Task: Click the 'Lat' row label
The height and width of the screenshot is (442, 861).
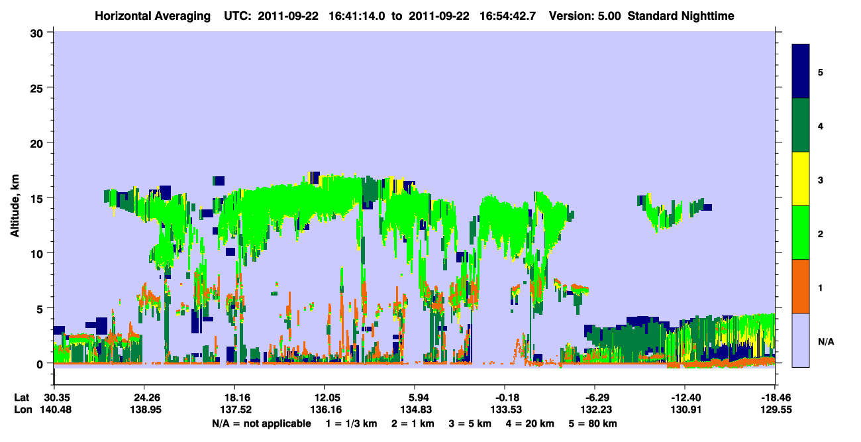Action: point(22,398)
